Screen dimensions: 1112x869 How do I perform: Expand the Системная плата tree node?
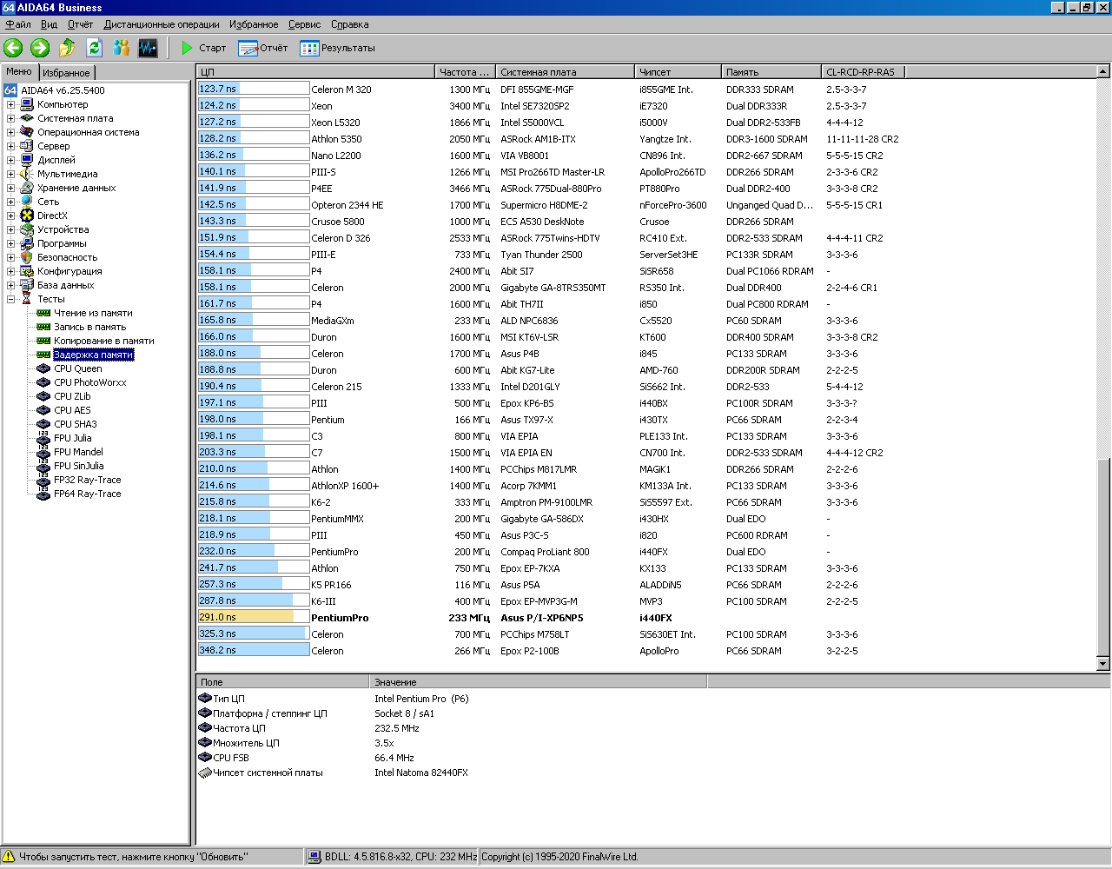[x=11, y=118]
